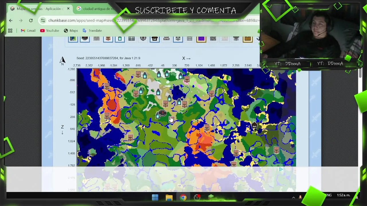Reload the chunkbase page
The height and width of the screenshot is (206, 367).
31,20
